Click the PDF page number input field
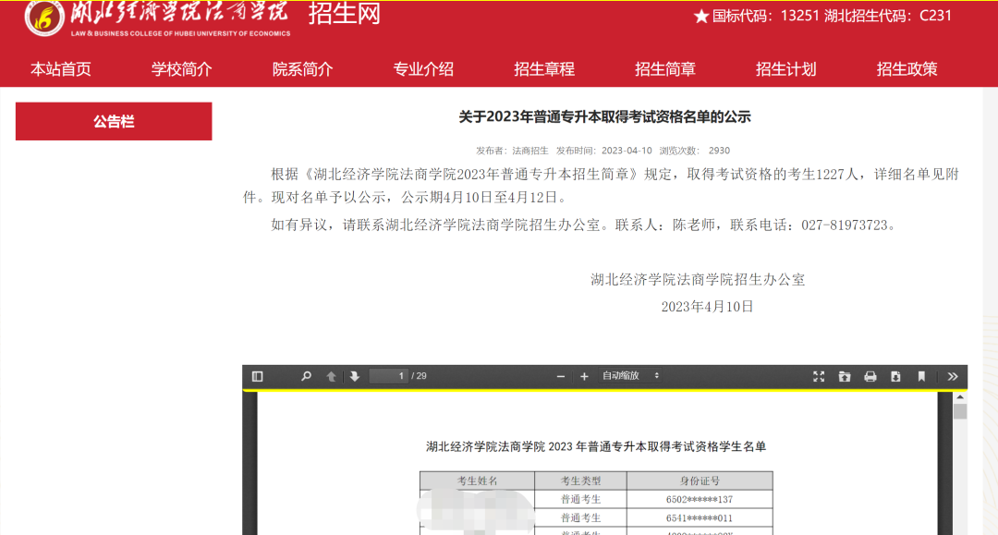Viewport: 998px width, 535px height. click(x=388, y=376)
